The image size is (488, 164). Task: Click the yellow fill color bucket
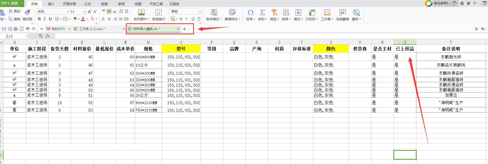point(75,19)
